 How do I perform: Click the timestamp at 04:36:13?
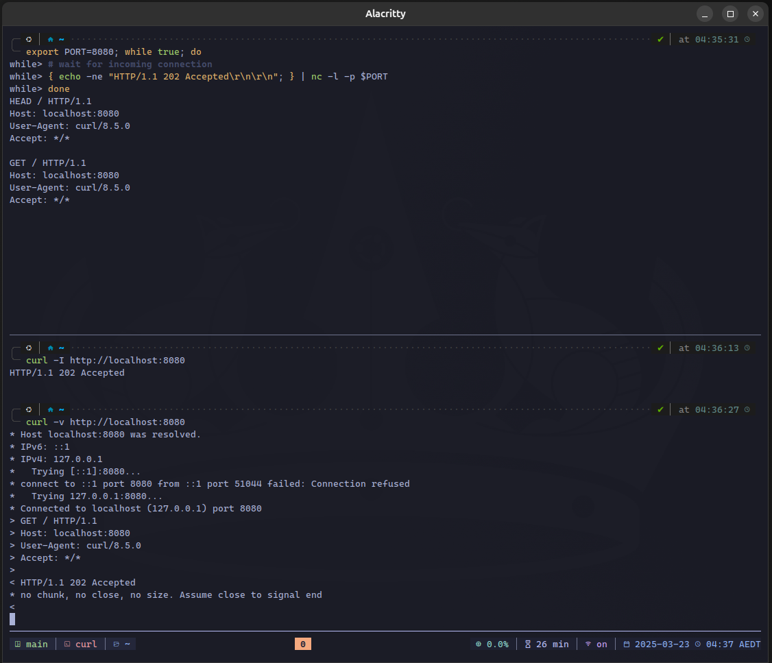pyautogui.click(x=717, y=348)
